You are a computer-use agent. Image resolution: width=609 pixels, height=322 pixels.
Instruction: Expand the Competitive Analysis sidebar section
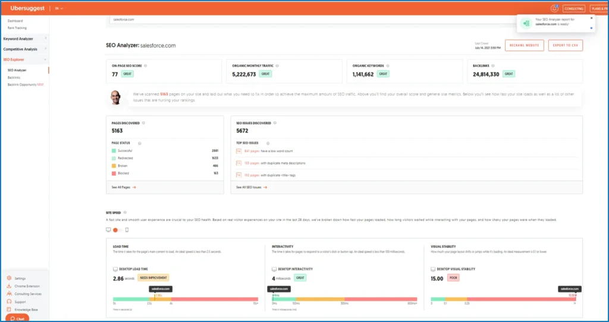[25, 49]
